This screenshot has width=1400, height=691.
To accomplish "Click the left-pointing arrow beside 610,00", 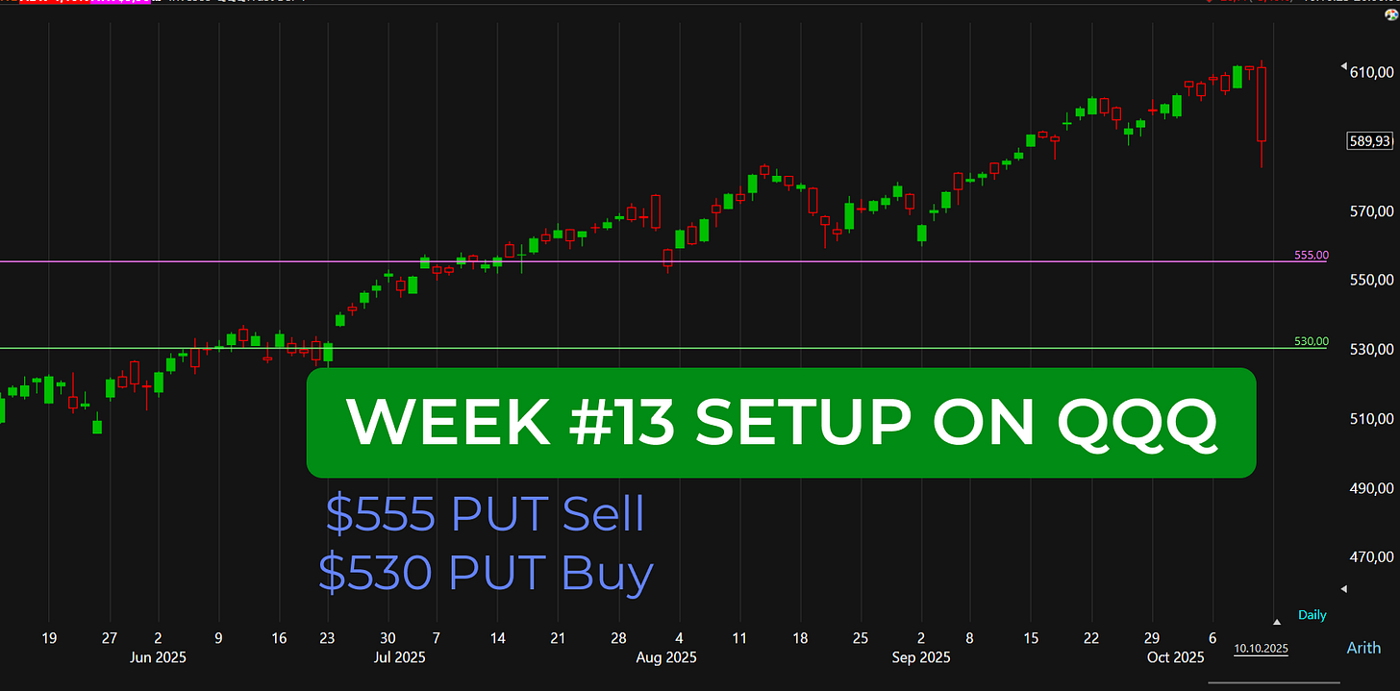I will point(1344,67).
